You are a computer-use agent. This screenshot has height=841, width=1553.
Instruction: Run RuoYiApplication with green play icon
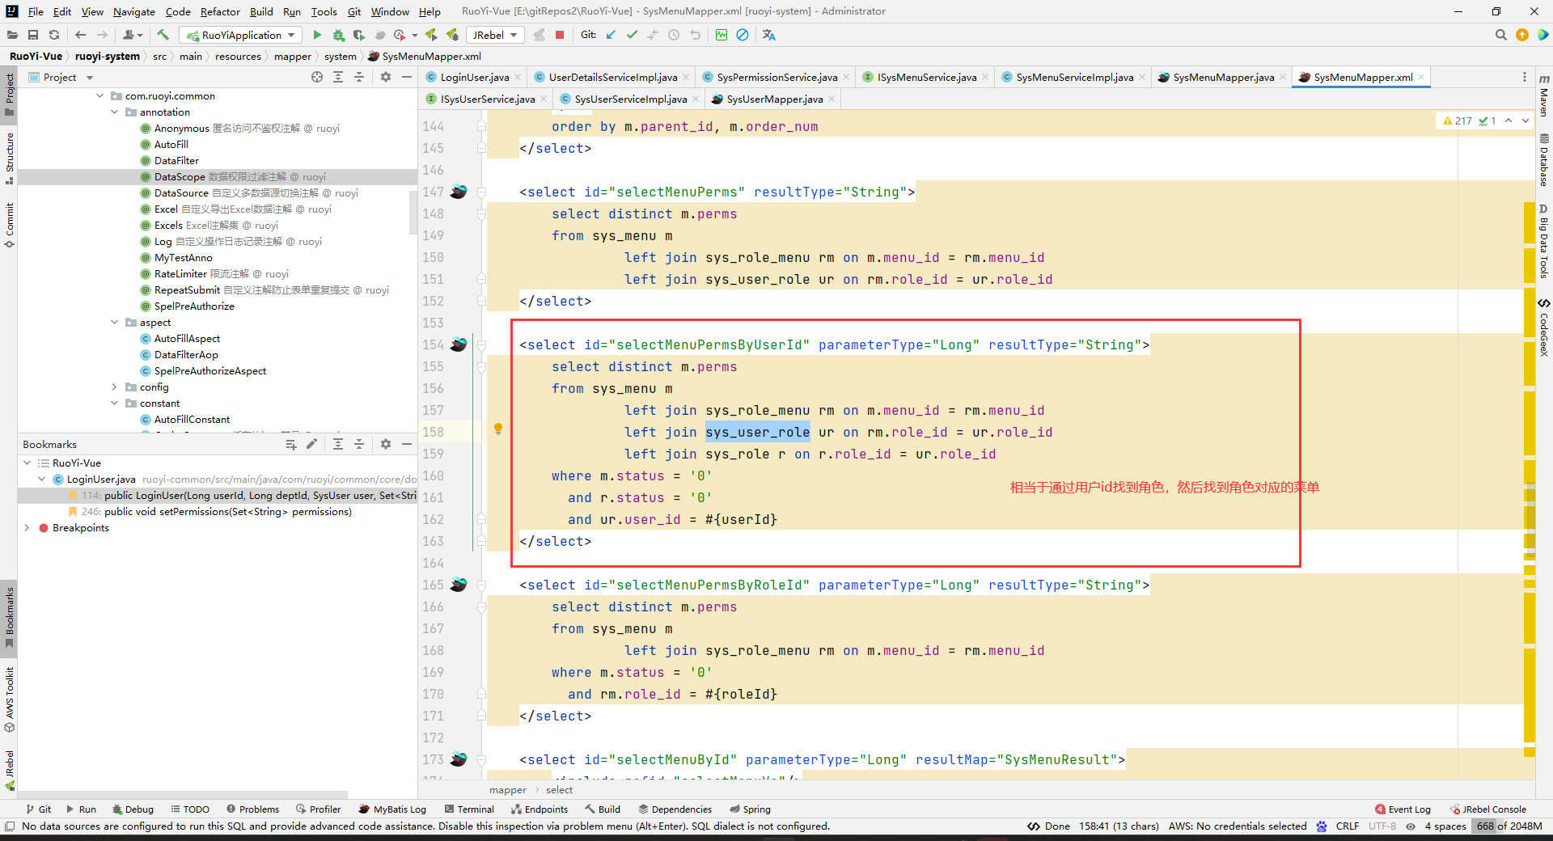tap(317, 35)
